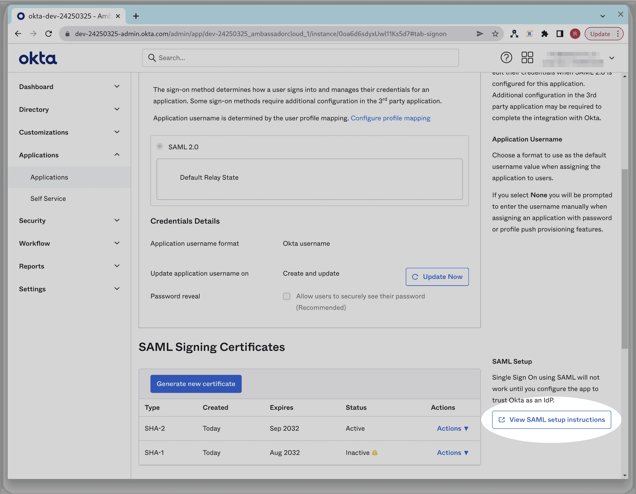Screen dimensions: 636x494
Task: Click Generate new certificate button
Action: [196, 384]
